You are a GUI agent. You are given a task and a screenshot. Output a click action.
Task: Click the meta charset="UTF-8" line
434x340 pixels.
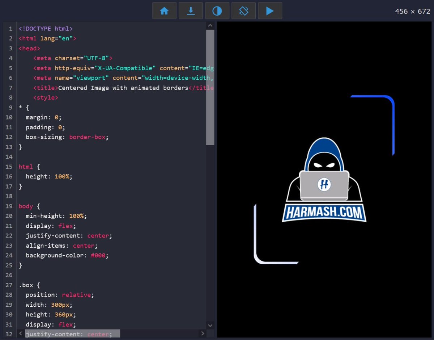(73, 58)
